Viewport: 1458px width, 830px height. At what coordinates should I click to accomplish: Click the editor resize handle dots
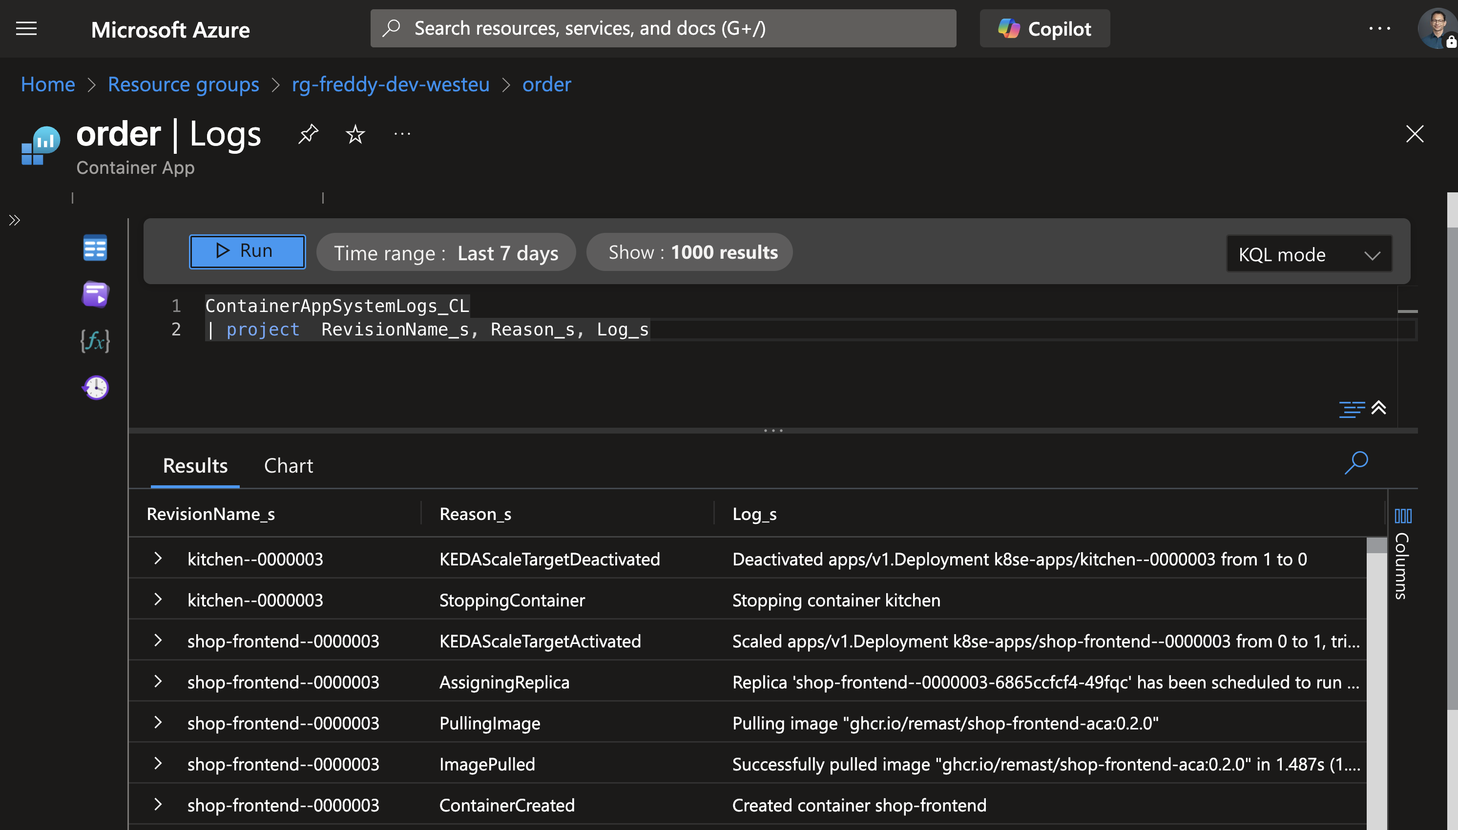(773, 431)
